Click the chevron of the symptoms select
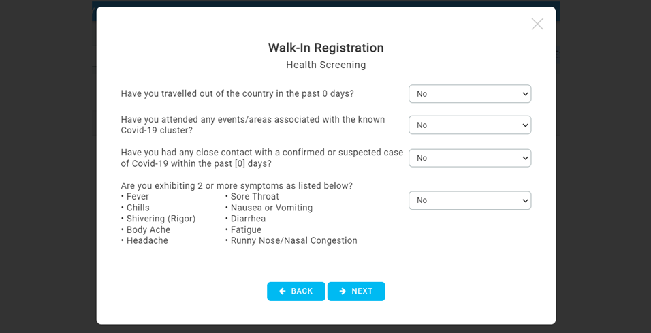 tap(525, 200)
